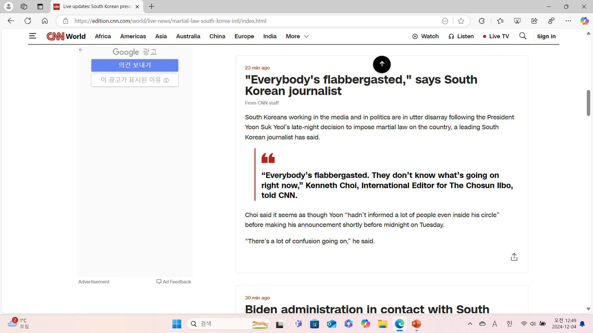This screenshot has width=593, height=333.
Task: Share the flabbergasted article post
Action: click(514, 257)
